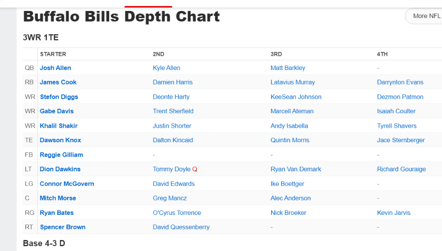
Task: Open Ryan Bates right guard link
Action: (x=57, y=213)
